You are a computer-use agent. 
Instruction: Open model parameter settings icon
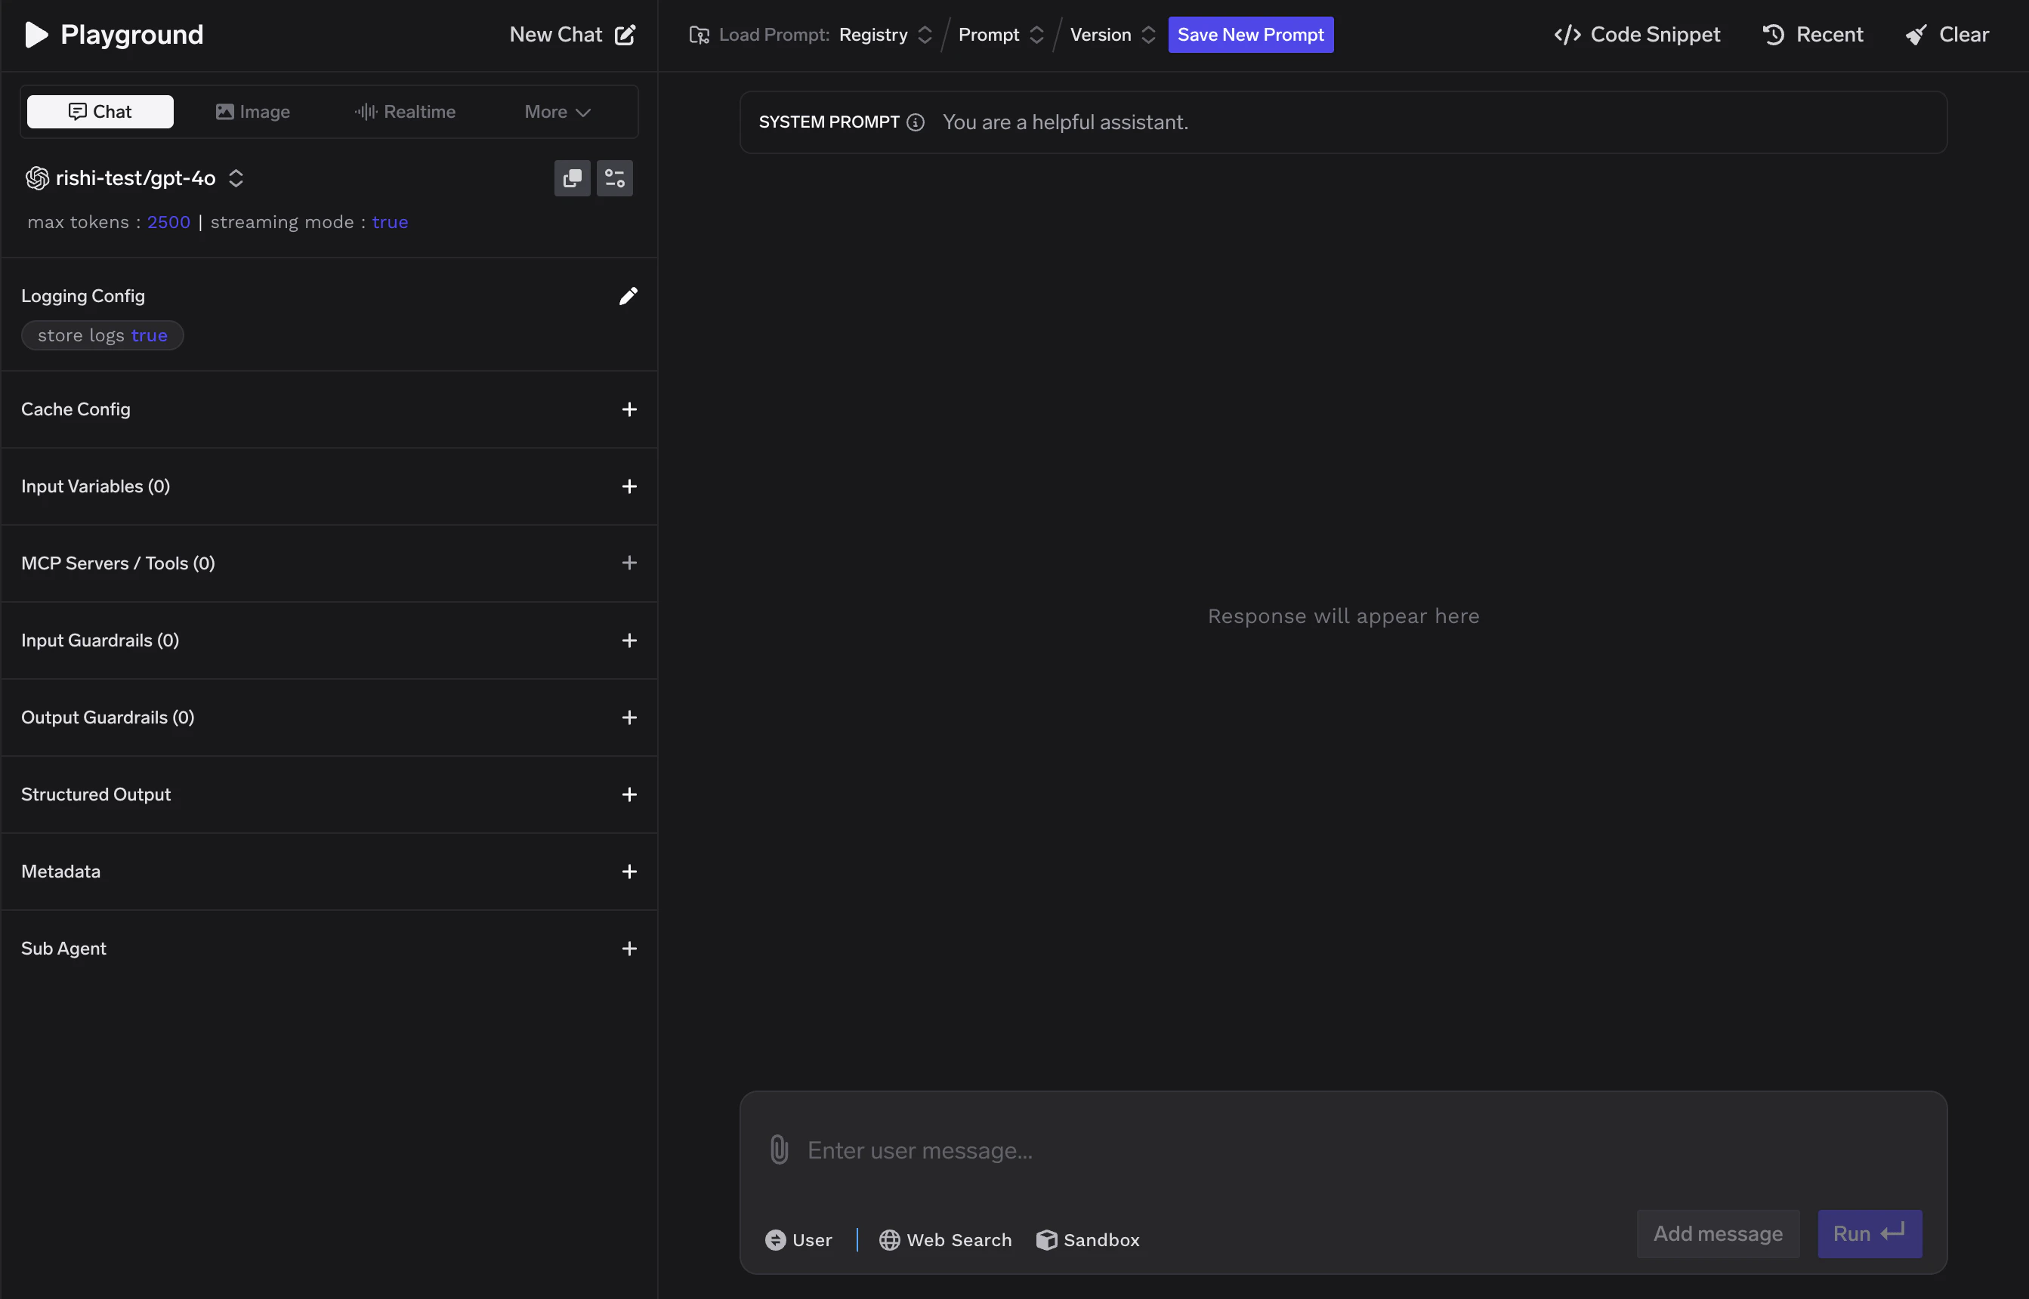[614, 178]
